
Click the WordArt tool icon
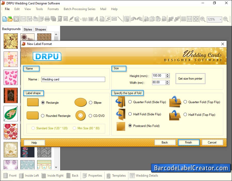[85, 19]
